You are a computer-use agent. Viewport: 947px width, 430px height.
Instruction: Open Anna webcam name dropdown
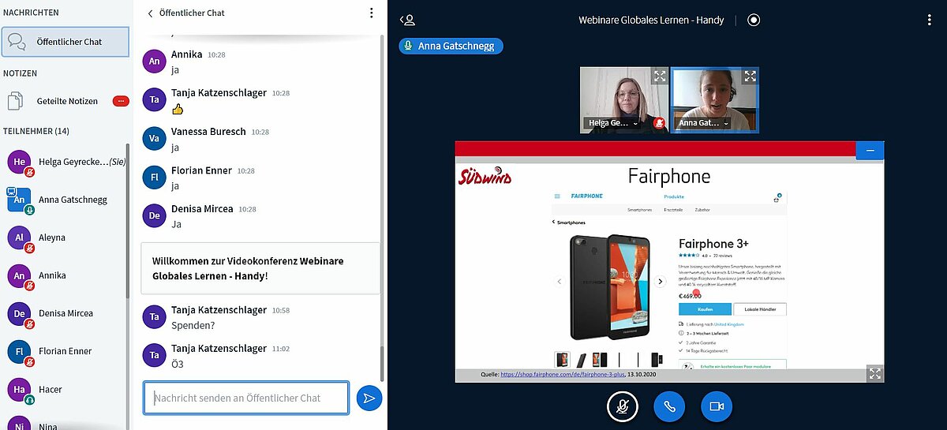(704, 123)
